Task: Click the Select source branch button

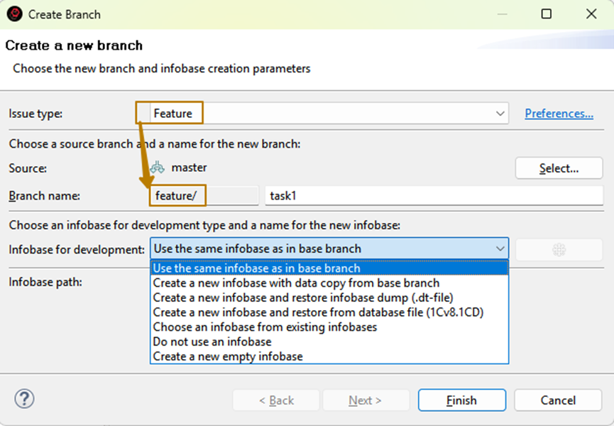Action: (559, 168)
